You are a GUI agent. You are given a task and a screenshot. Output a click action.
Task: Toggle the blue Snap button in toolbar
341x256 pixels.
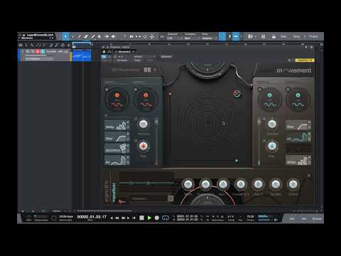click(x=222, y=36)
